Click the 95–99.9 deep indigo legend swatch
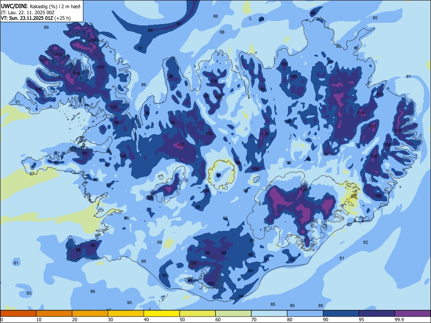431x323 pixels. click(x=377, y=314)
